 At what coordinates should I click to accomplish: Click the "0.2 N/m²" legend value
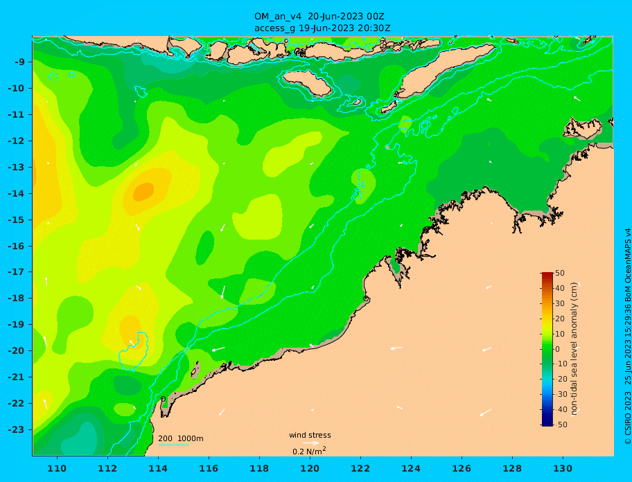pyautogui.click(x=309, y=451)
